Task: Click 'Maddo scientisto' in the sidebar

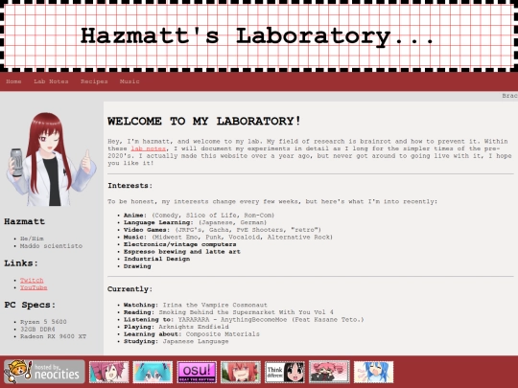Action: point(51,246)
